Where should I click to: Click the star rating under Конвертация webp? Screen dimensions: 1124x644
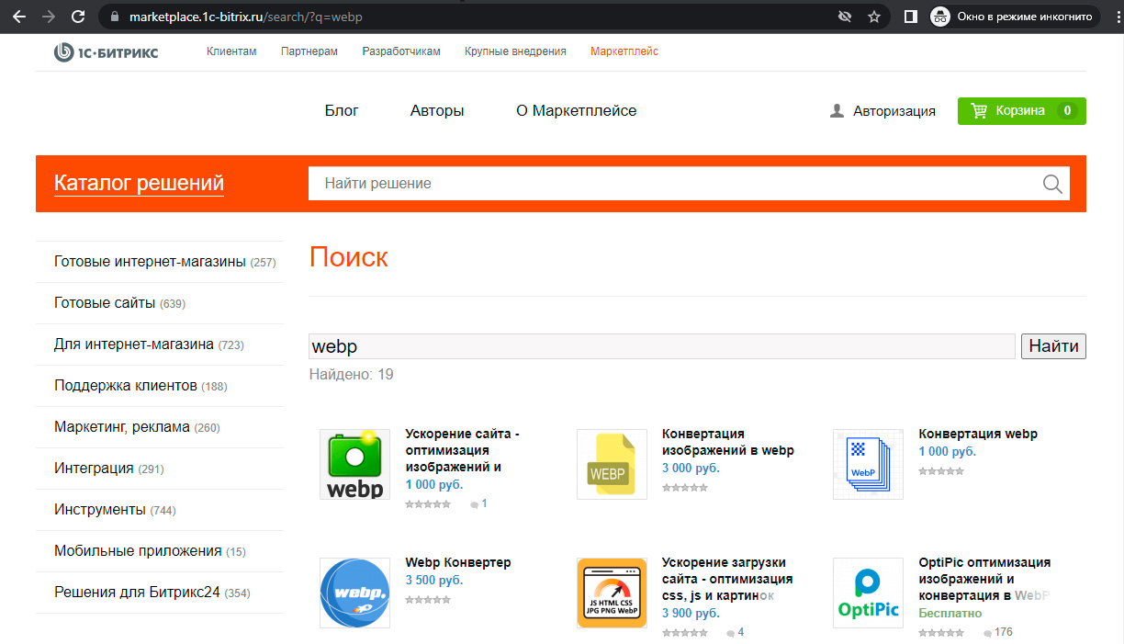(941, 471)
